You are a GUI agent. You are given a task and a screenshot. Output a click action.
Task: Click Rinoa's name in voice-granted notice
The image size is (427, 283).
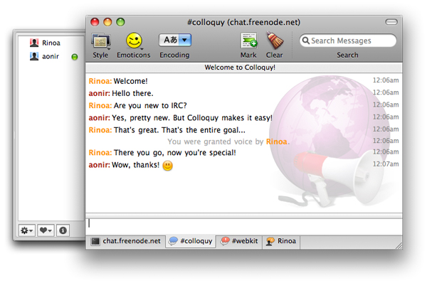click(x=276, y=141)
